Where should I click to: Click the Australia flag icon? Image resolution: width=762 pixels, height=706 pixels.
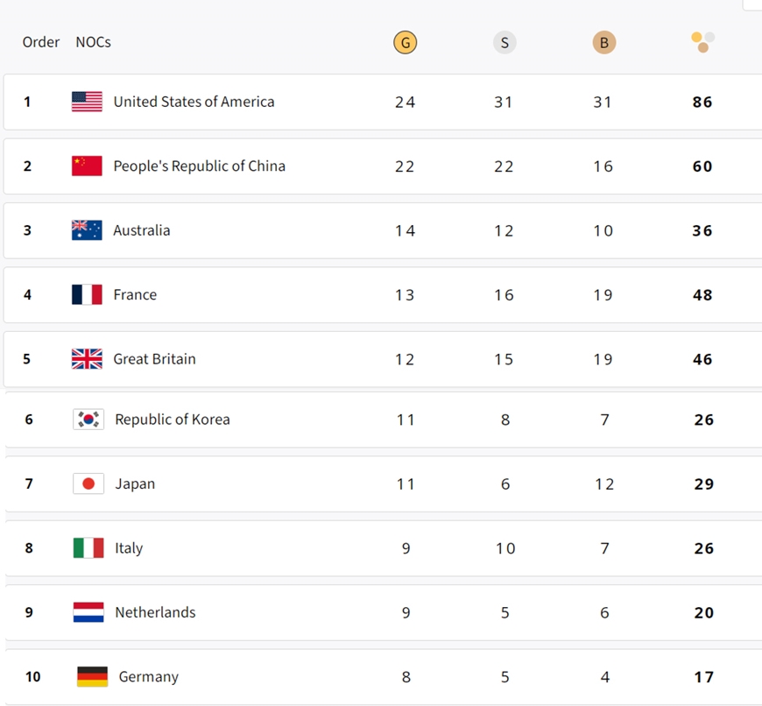pyautogui.click(x=87, y=230)
